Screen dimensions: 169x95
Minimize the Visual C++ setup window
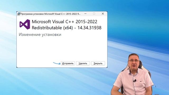point(86,14)
